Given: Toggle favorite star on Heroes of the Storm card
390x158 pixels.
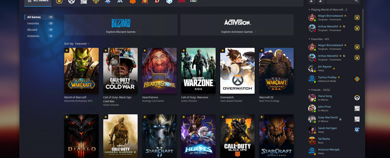Looking at the screenshot, I should coord(183,117).
